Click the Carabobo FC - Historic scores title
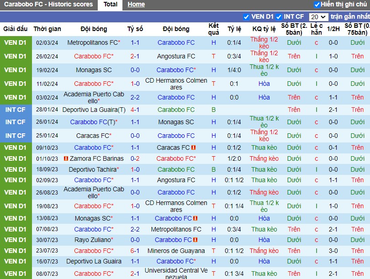 tap(48, 5)
